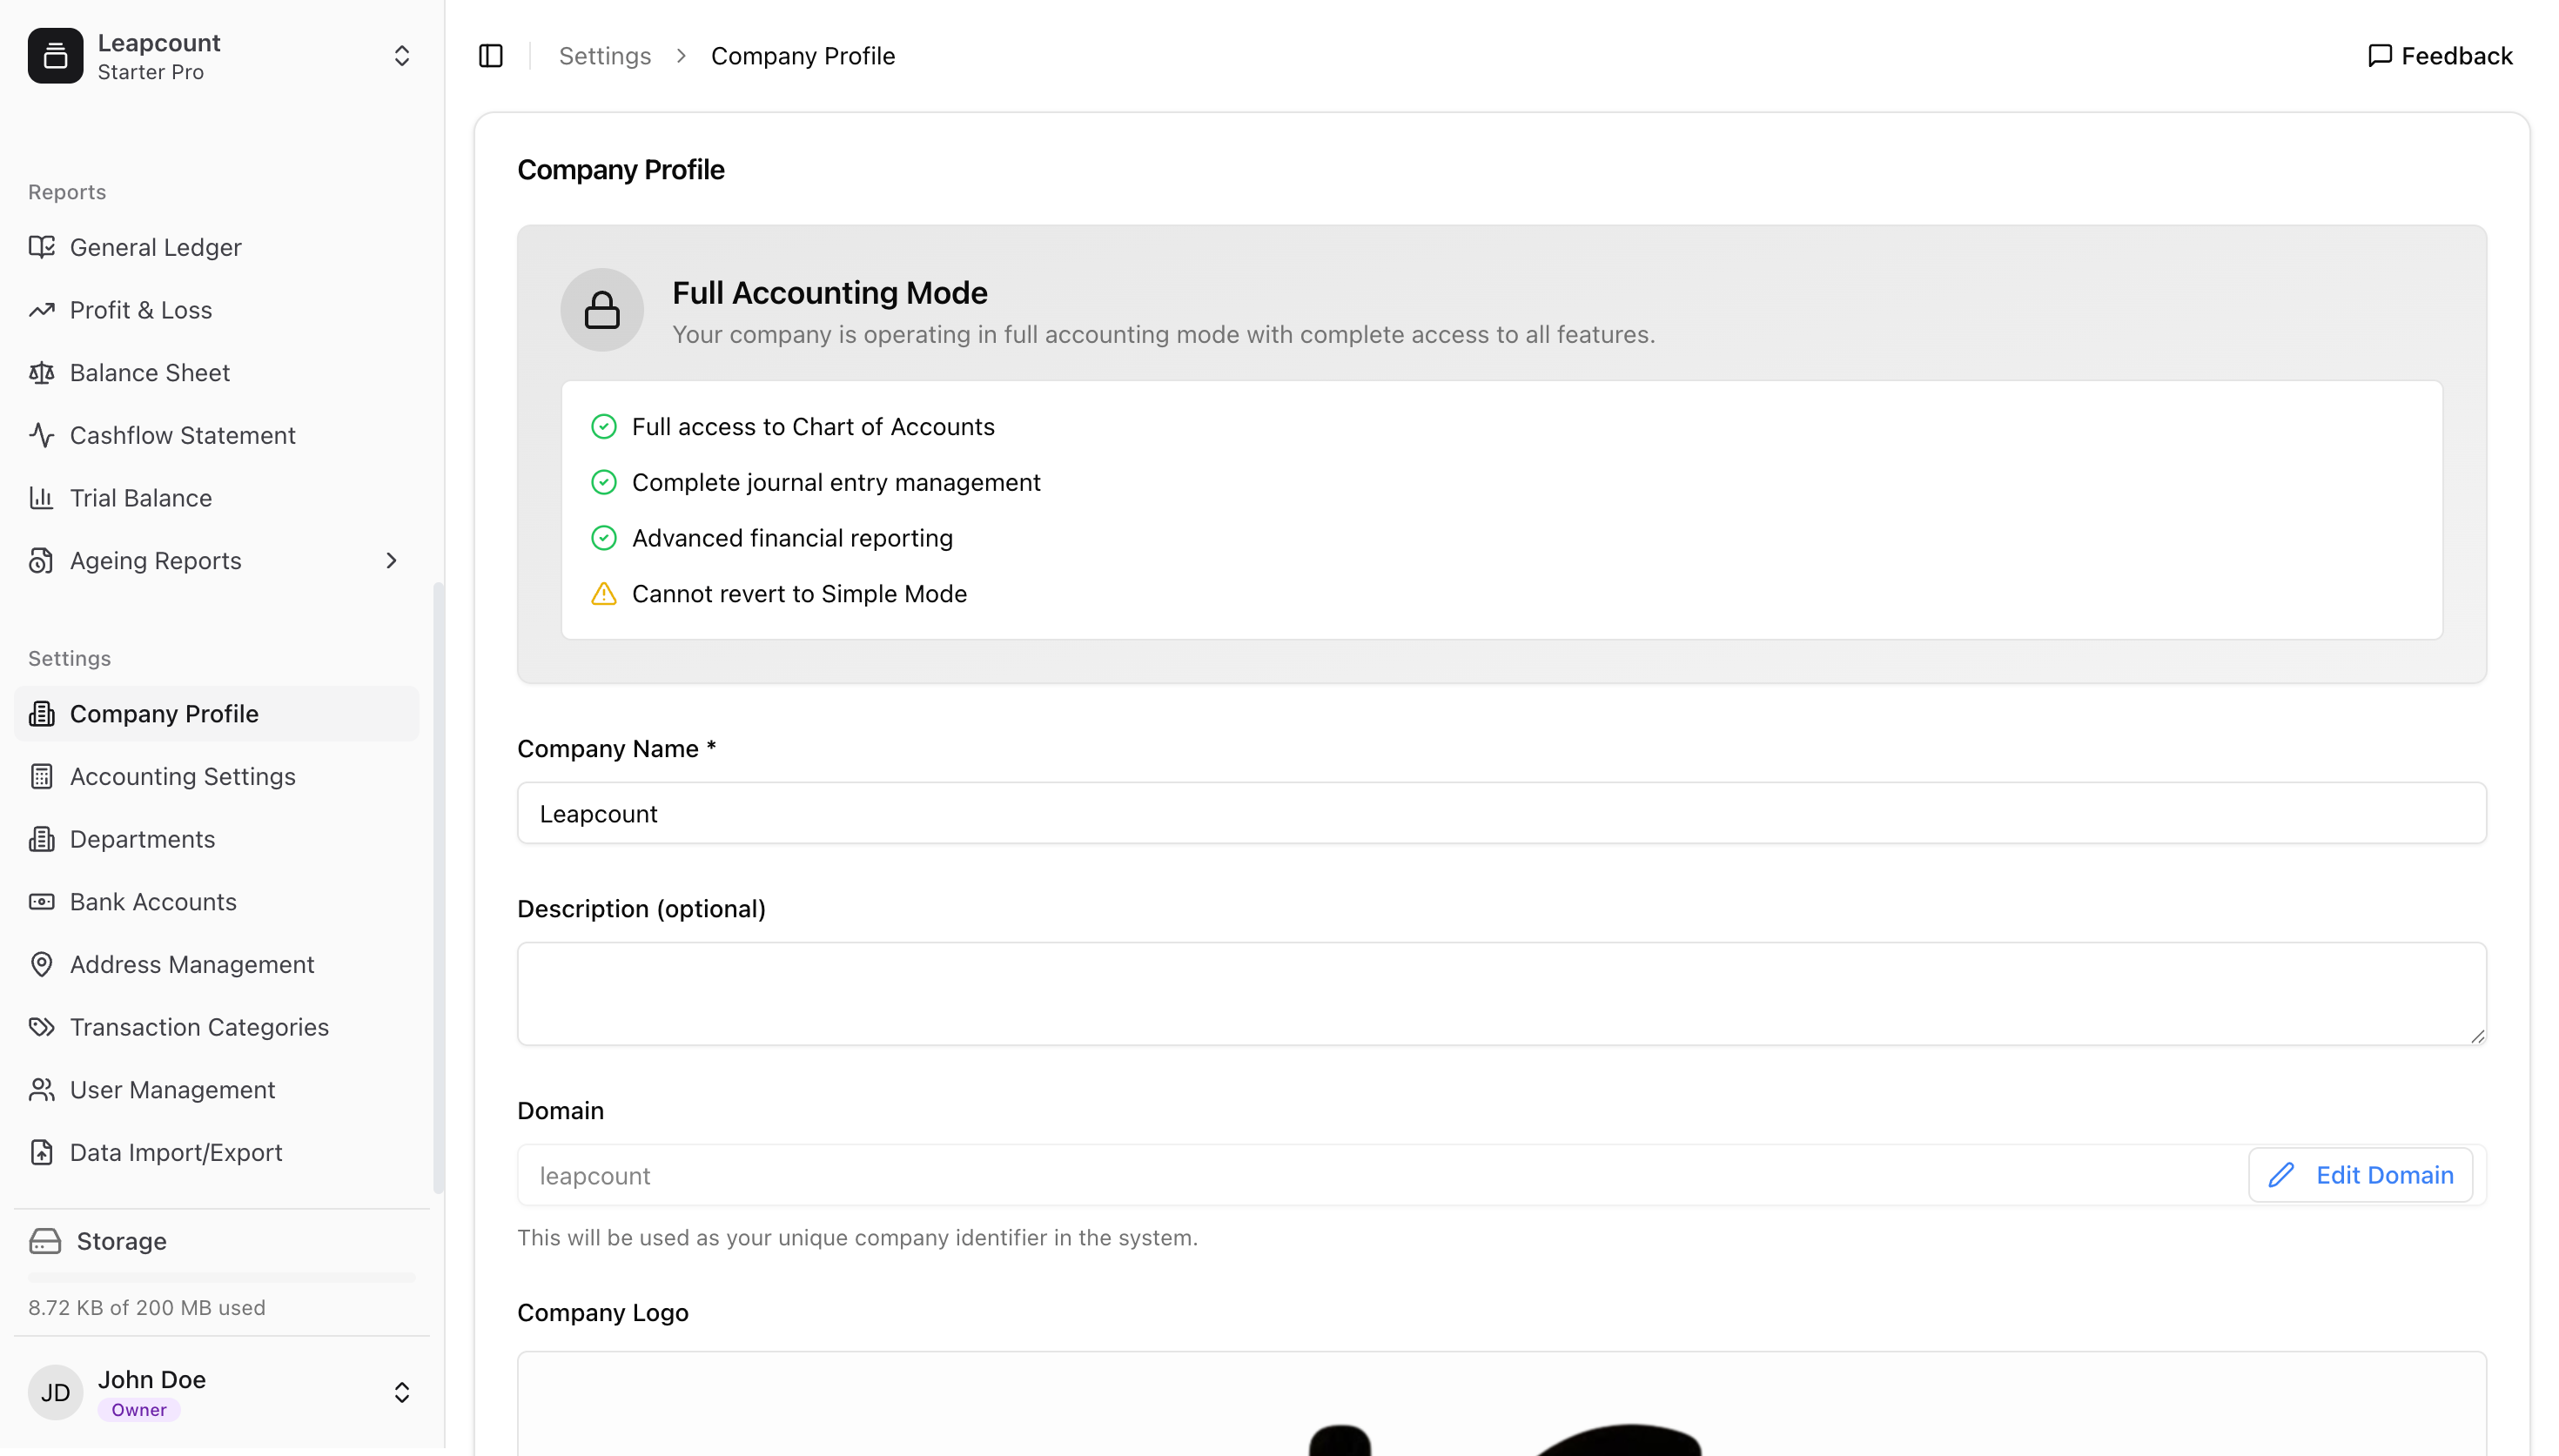The width and height of the screenshot is (2559, 1456).
Task: Open the Leapcount company switcher chevrons
Action: (401, 56)
